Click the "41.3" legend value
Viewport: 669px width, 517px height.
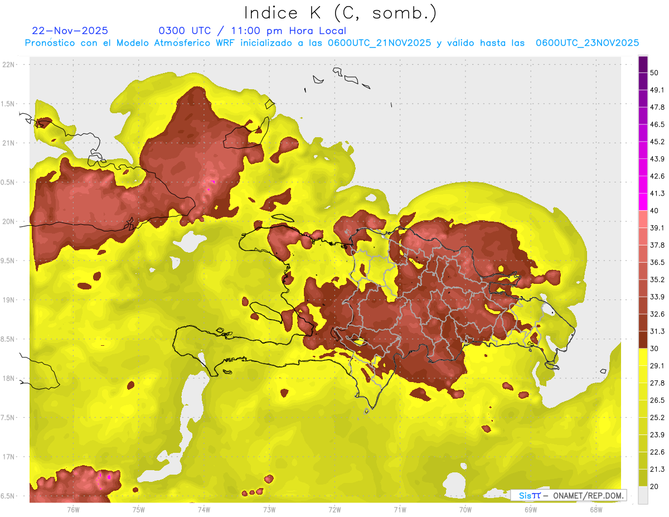click(x=657, y=194)
